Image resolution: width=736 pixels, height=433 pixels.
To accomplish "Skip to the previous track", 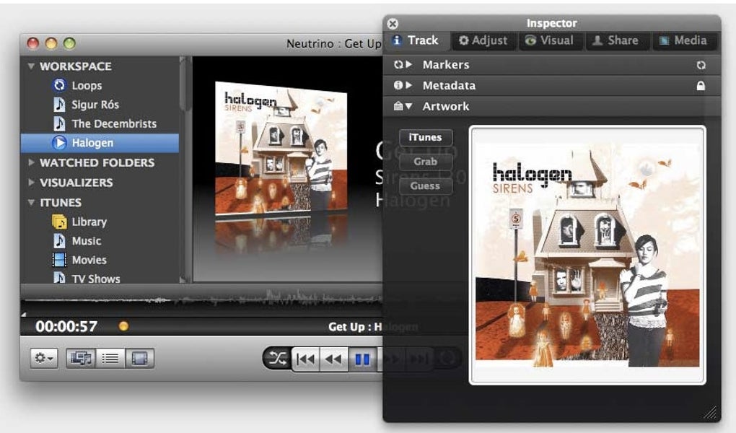I will (305, 359).
